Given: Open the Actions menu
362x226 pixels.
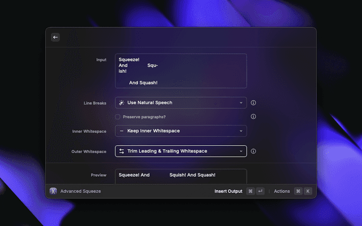Looking at the screenshot, I should pos(282,191).
